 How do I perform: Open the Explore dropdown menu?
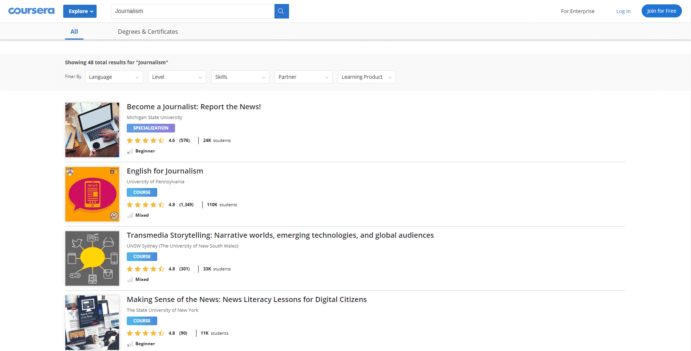(x=80, y=11)
